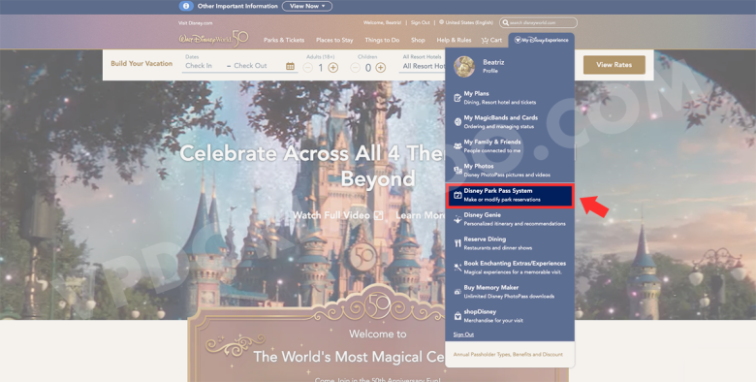Image resolution: width=756 pixels, height=382 pixels.
Task: Open the Places to Stay menu
Action: (x=334, y=40)
